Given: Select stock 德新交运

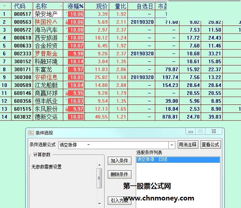Looking at the screenshot, I should [46, 117].
